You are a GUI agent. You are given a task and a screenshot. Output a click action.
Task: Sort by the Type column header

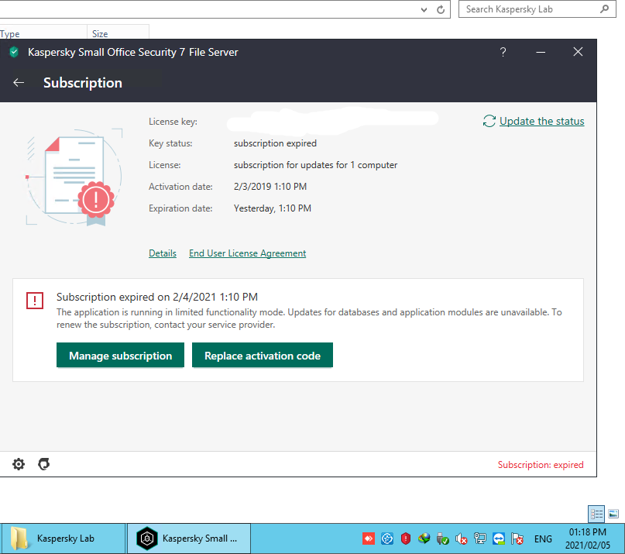click(43, 33)
